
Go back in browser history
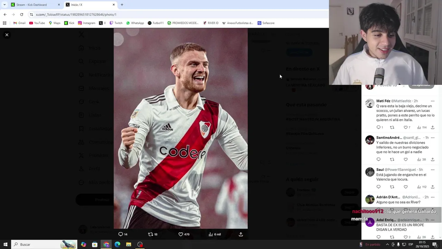[5, 15]
